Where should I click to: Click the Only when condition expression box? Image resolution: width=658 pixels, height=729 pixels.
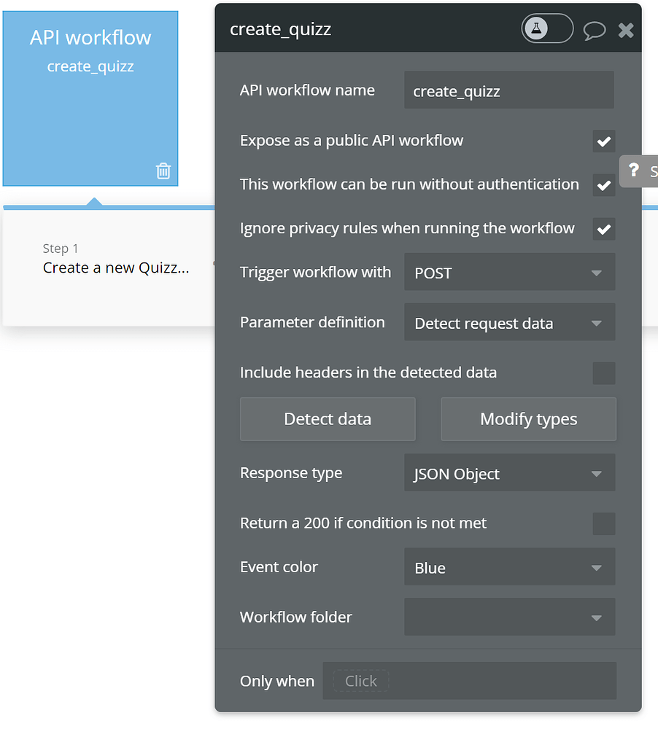[x=470, y=681]
